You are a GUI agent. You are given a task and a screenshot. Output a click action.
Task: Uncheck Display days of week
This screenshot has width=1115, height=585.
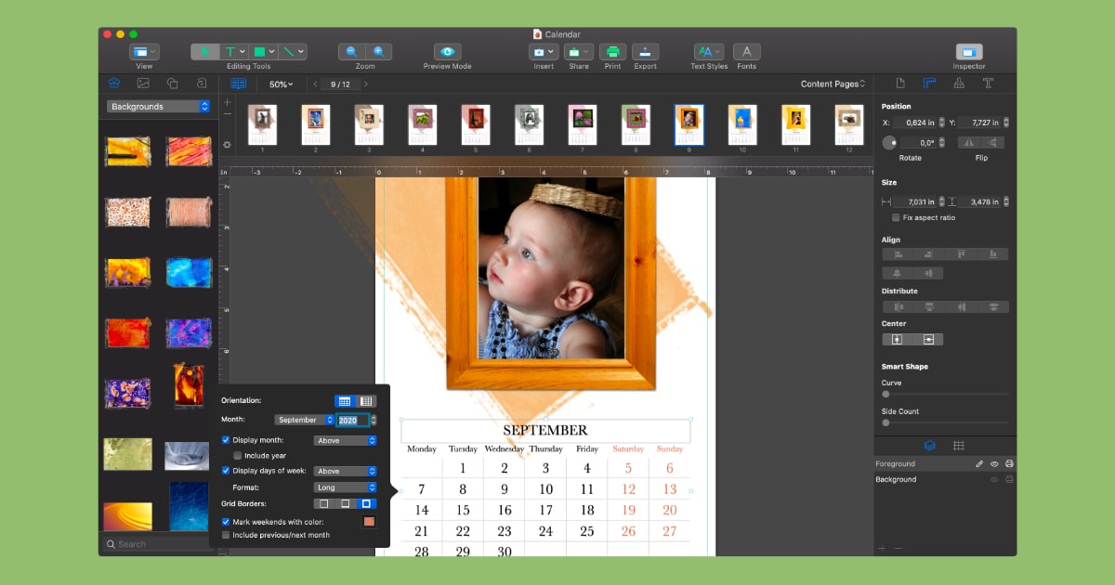point(226,471)
